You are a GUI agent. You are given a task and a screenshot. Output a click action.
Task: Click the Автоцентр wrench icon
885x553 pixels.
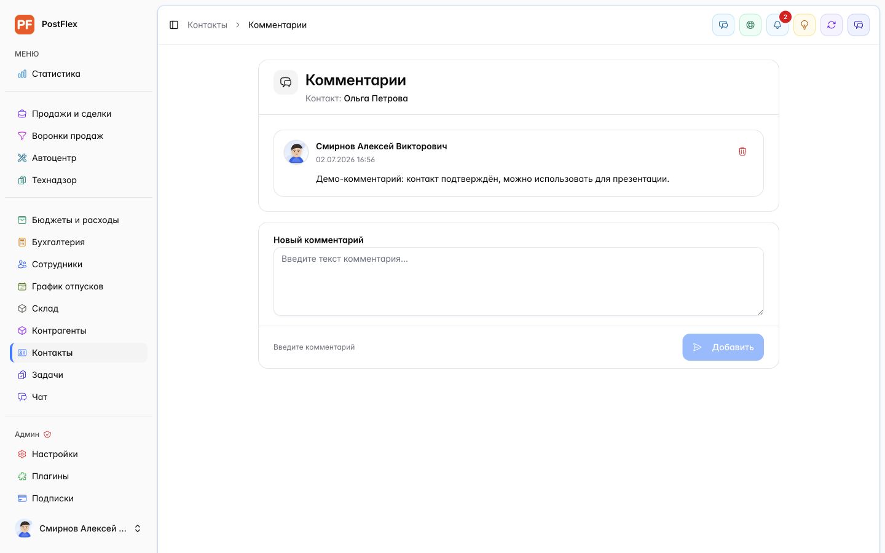coord(22,158)
